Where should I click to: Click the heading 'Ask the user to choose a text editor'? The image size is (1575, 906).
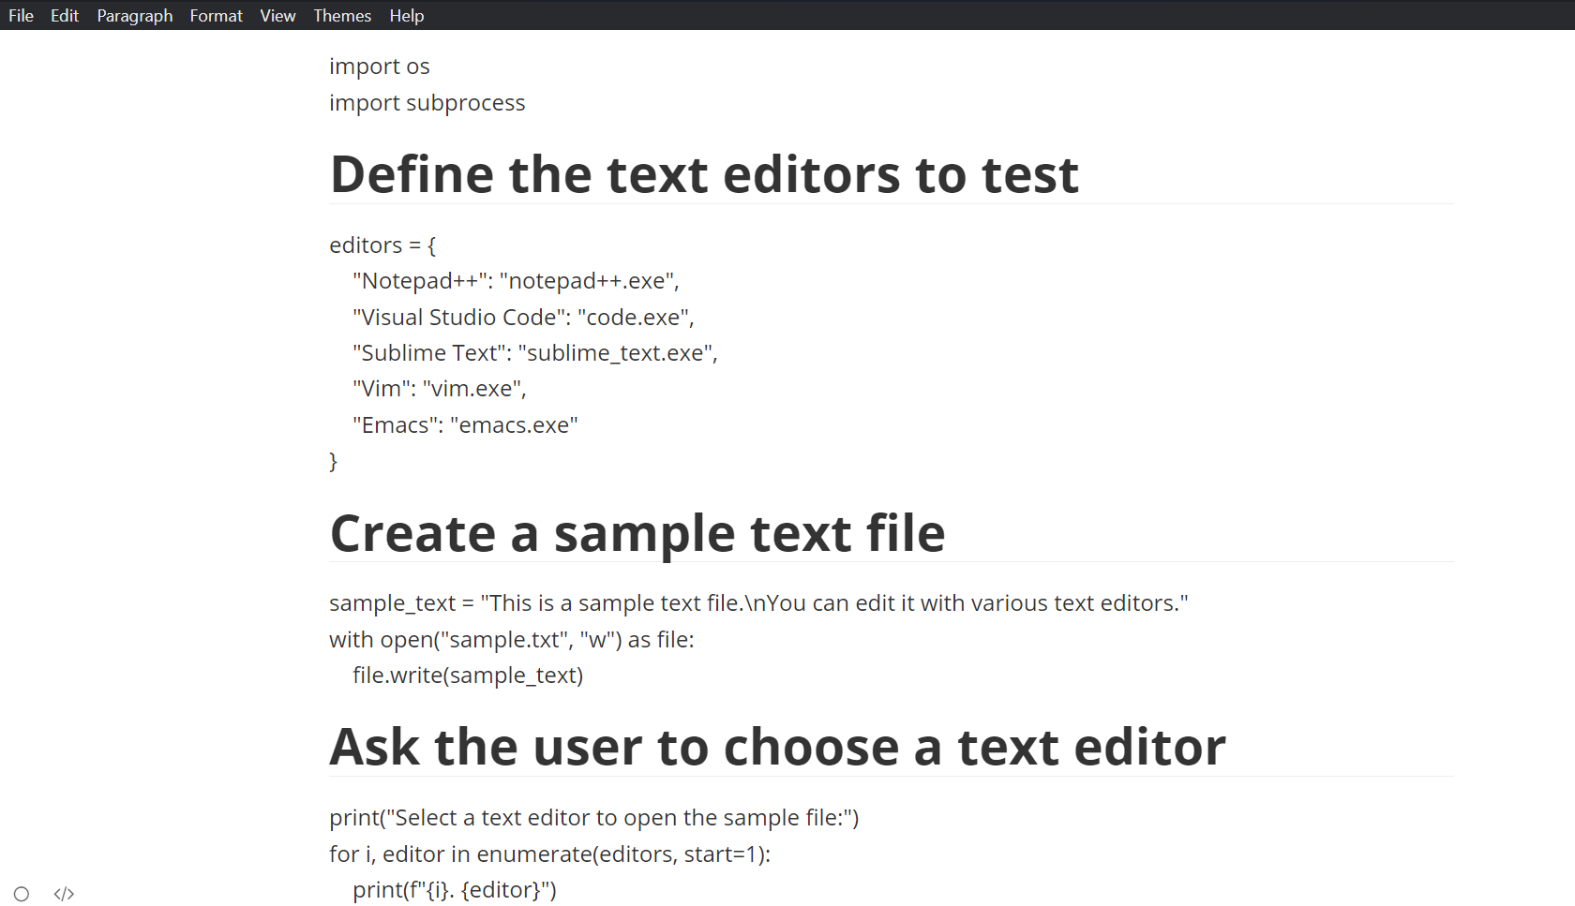[777, 746]
